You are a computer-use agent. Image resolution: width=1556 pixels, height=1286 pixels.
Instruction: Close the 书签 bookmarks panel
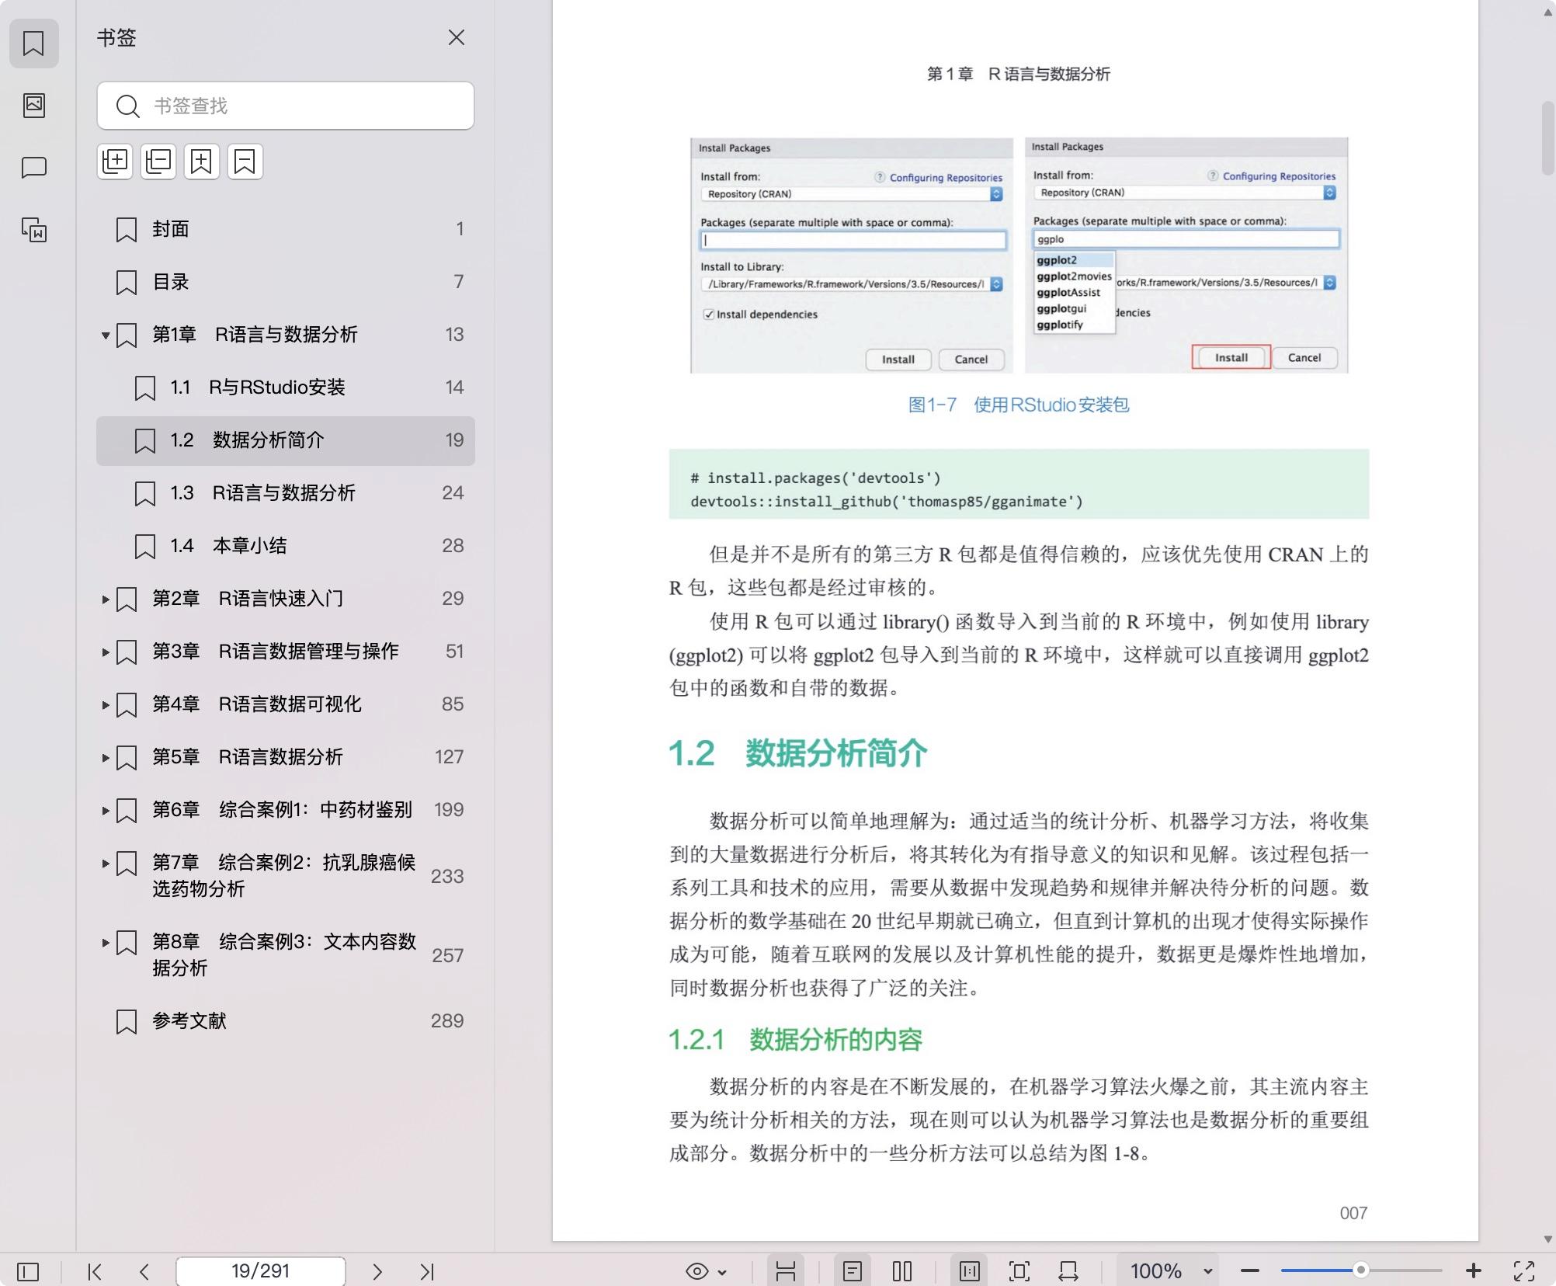click(x=456, y=37)
